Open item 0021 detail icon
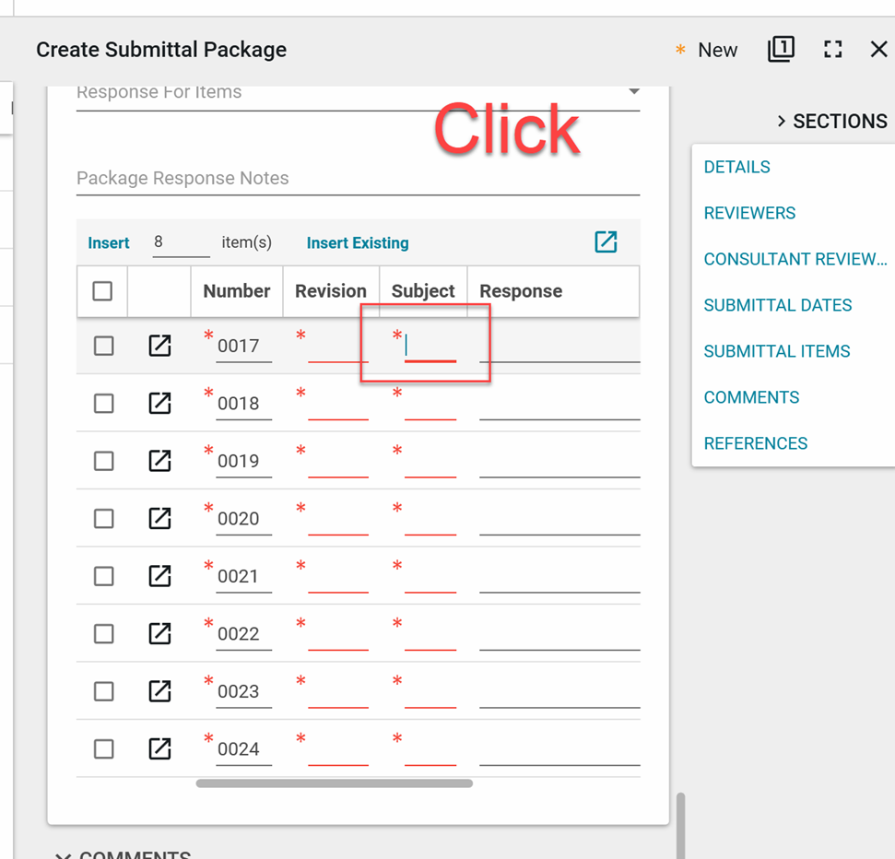 [x=159, y=576]
